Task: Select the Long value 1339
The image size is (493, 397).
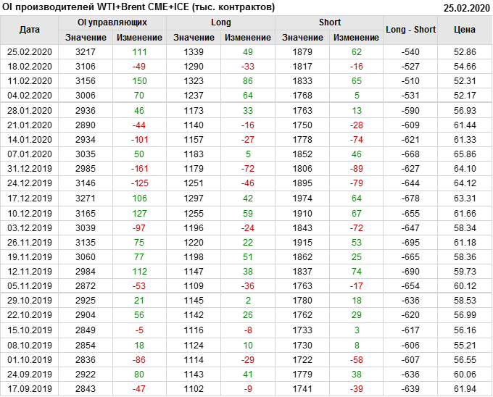Action: (x=194, y=52)
